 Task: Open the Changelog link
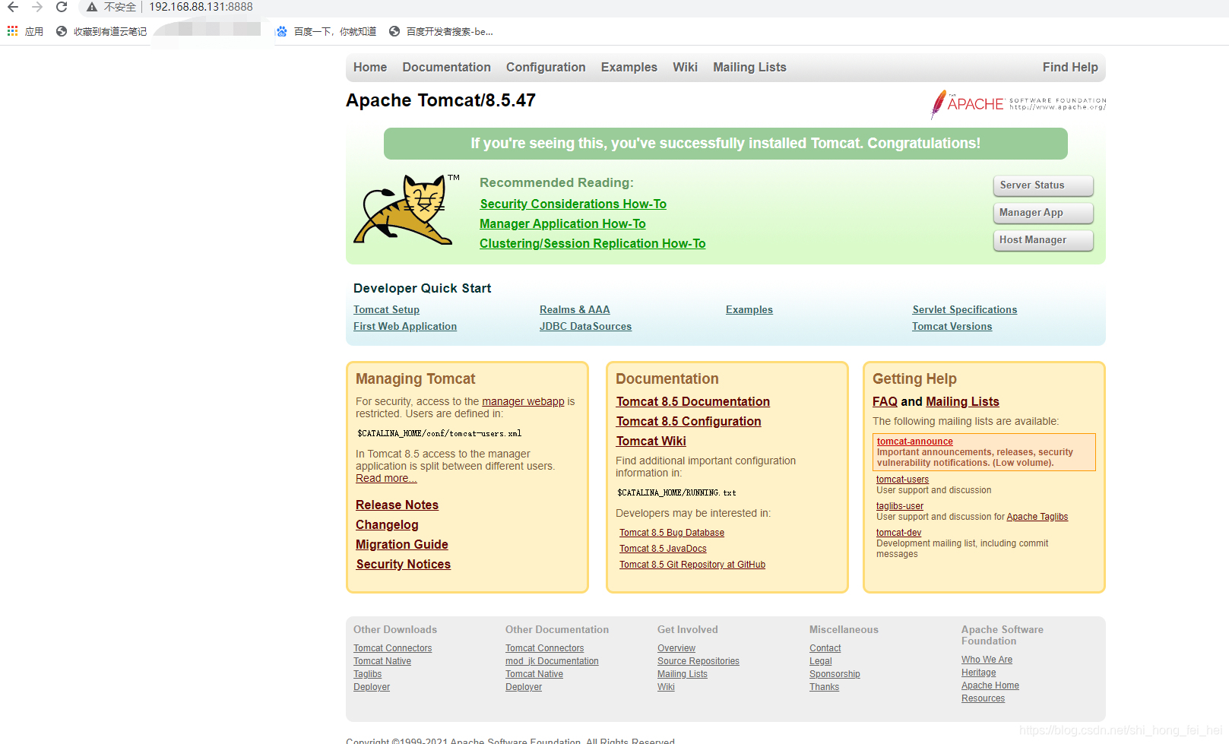tap(387, 524)
